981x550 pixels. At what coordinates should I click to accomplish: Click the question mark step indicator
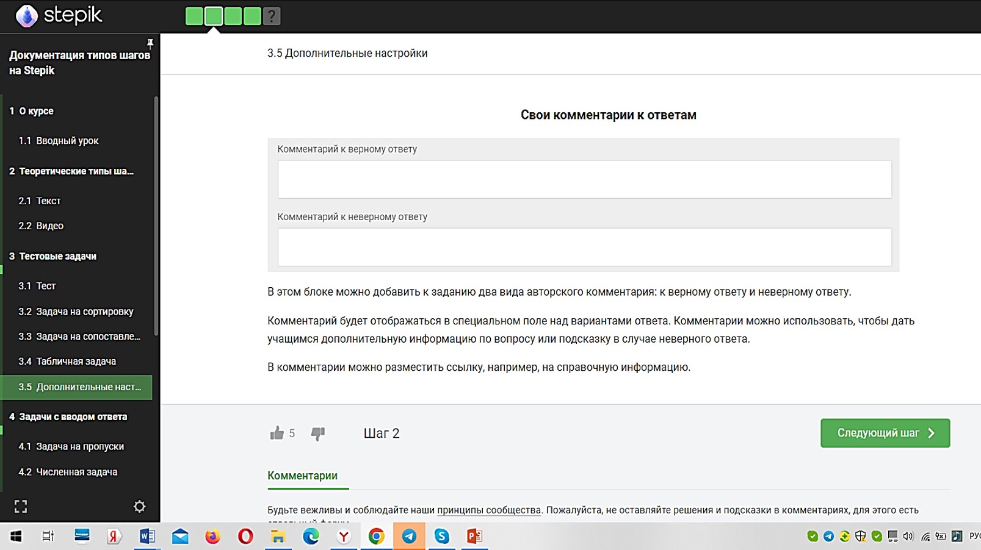pos(271,16)
